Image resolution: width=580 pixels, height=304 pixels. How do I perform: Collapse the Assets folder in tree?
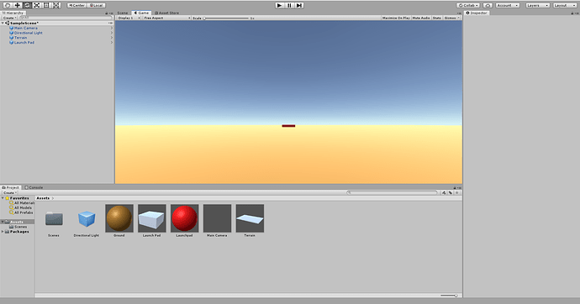pyautogui.click(x=3, y=222)
